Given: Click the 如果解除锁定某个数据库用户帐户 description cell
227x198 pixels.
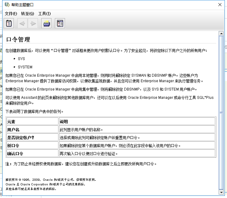Looking at the screenshot, I should click(x=137, y=145).
